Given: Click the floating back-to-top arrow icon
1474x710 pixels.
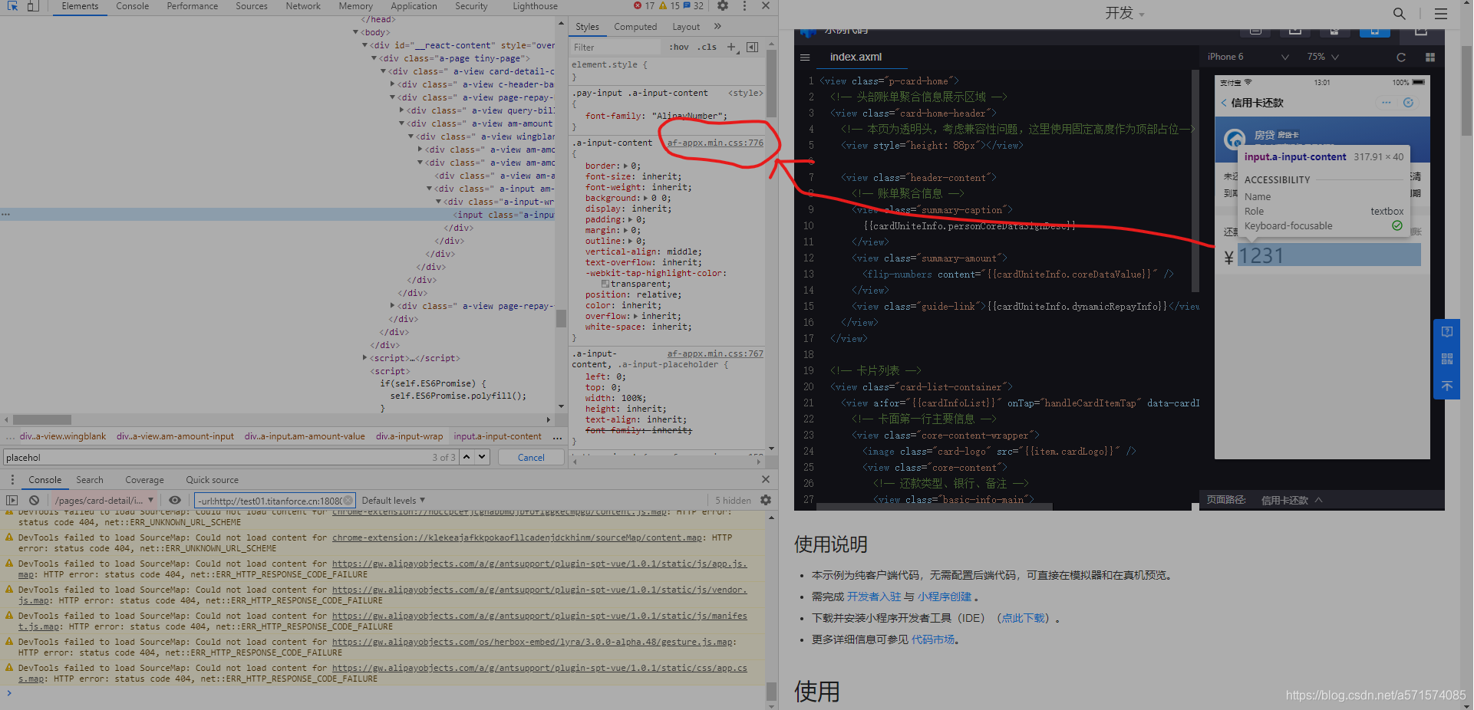Looking at the screenshot, I should click(x=1447, y=386).
